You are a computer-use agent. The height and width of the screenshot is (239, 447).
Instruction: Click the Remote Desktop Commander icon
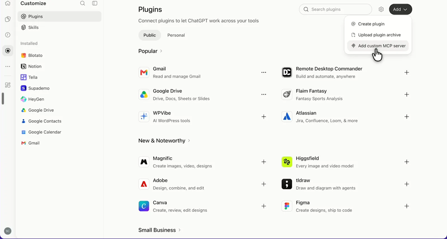tap(287, 72)
